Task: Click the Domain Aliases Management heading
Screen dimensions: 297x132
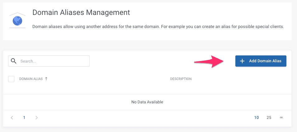Action: (x=81, y=12)
